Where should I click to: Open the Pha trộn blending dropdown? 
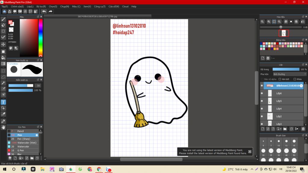pyautogui.click(x=290, y=74)
